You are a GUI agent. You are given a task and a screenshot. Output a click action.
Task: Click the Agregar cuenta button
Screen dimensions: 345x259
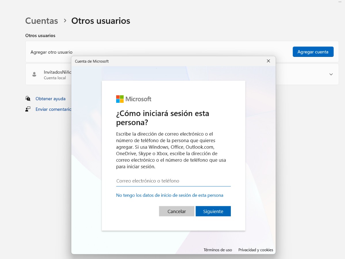pos(313,52)
